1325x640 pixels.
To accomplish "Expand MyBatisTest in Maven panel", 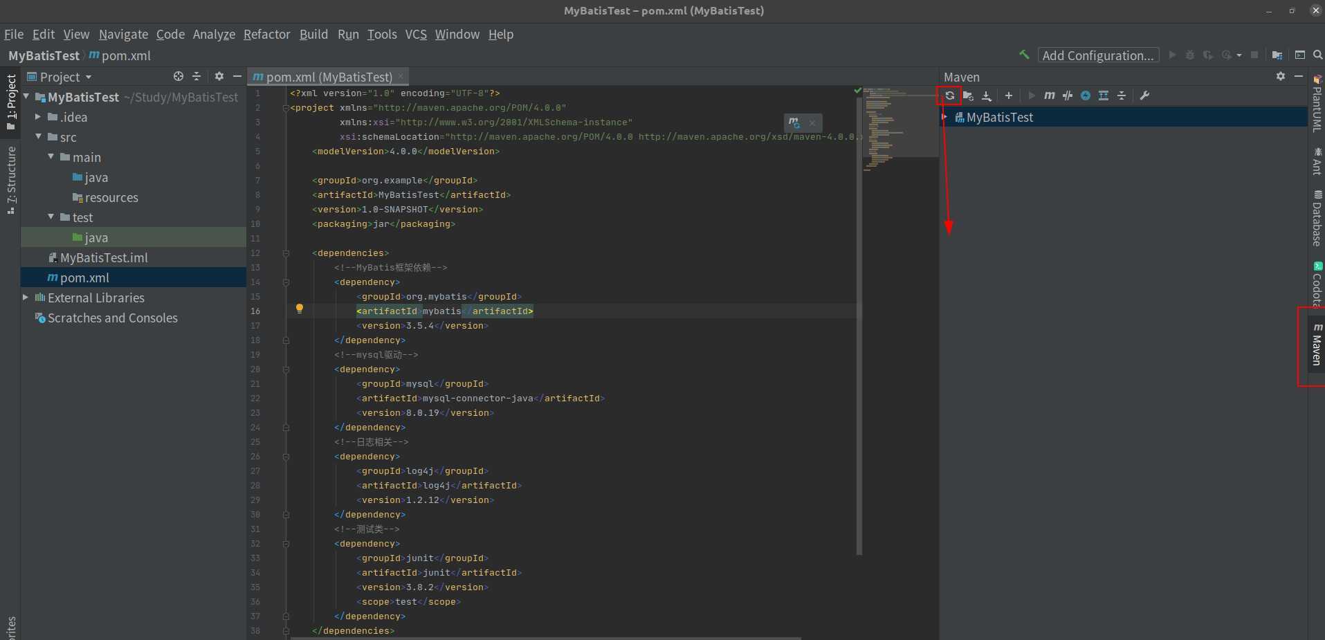I will click(945, 117).
